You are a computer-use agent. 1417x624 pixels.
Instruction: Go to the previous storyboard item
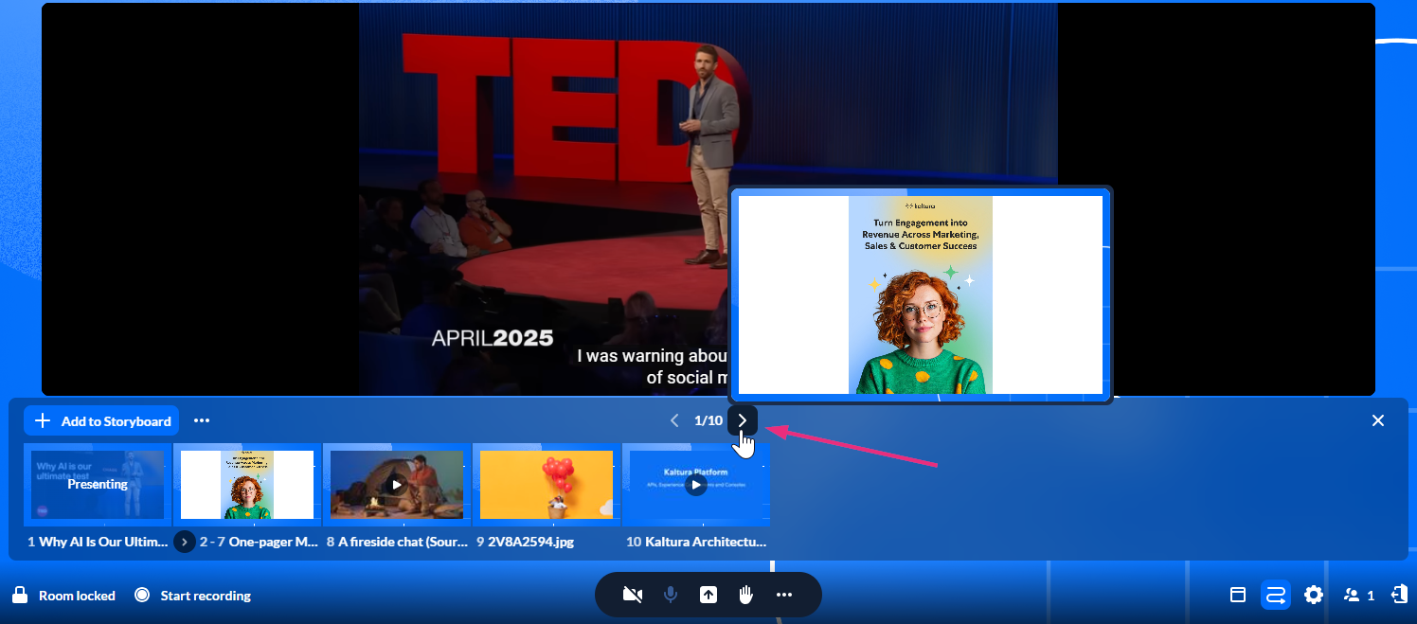tap(674, 420)
